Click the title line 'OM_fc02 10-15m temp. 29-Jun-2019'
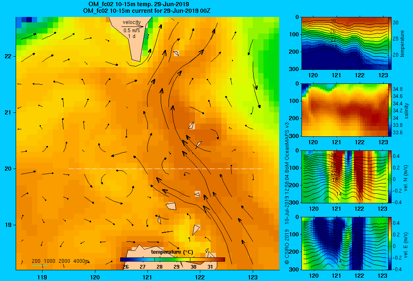The width and height of the screenshot is (413, 281). 138,4
